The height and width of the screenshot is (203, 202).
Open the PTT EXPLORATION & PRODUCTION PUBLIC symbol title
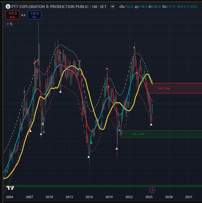click(59, 7)
